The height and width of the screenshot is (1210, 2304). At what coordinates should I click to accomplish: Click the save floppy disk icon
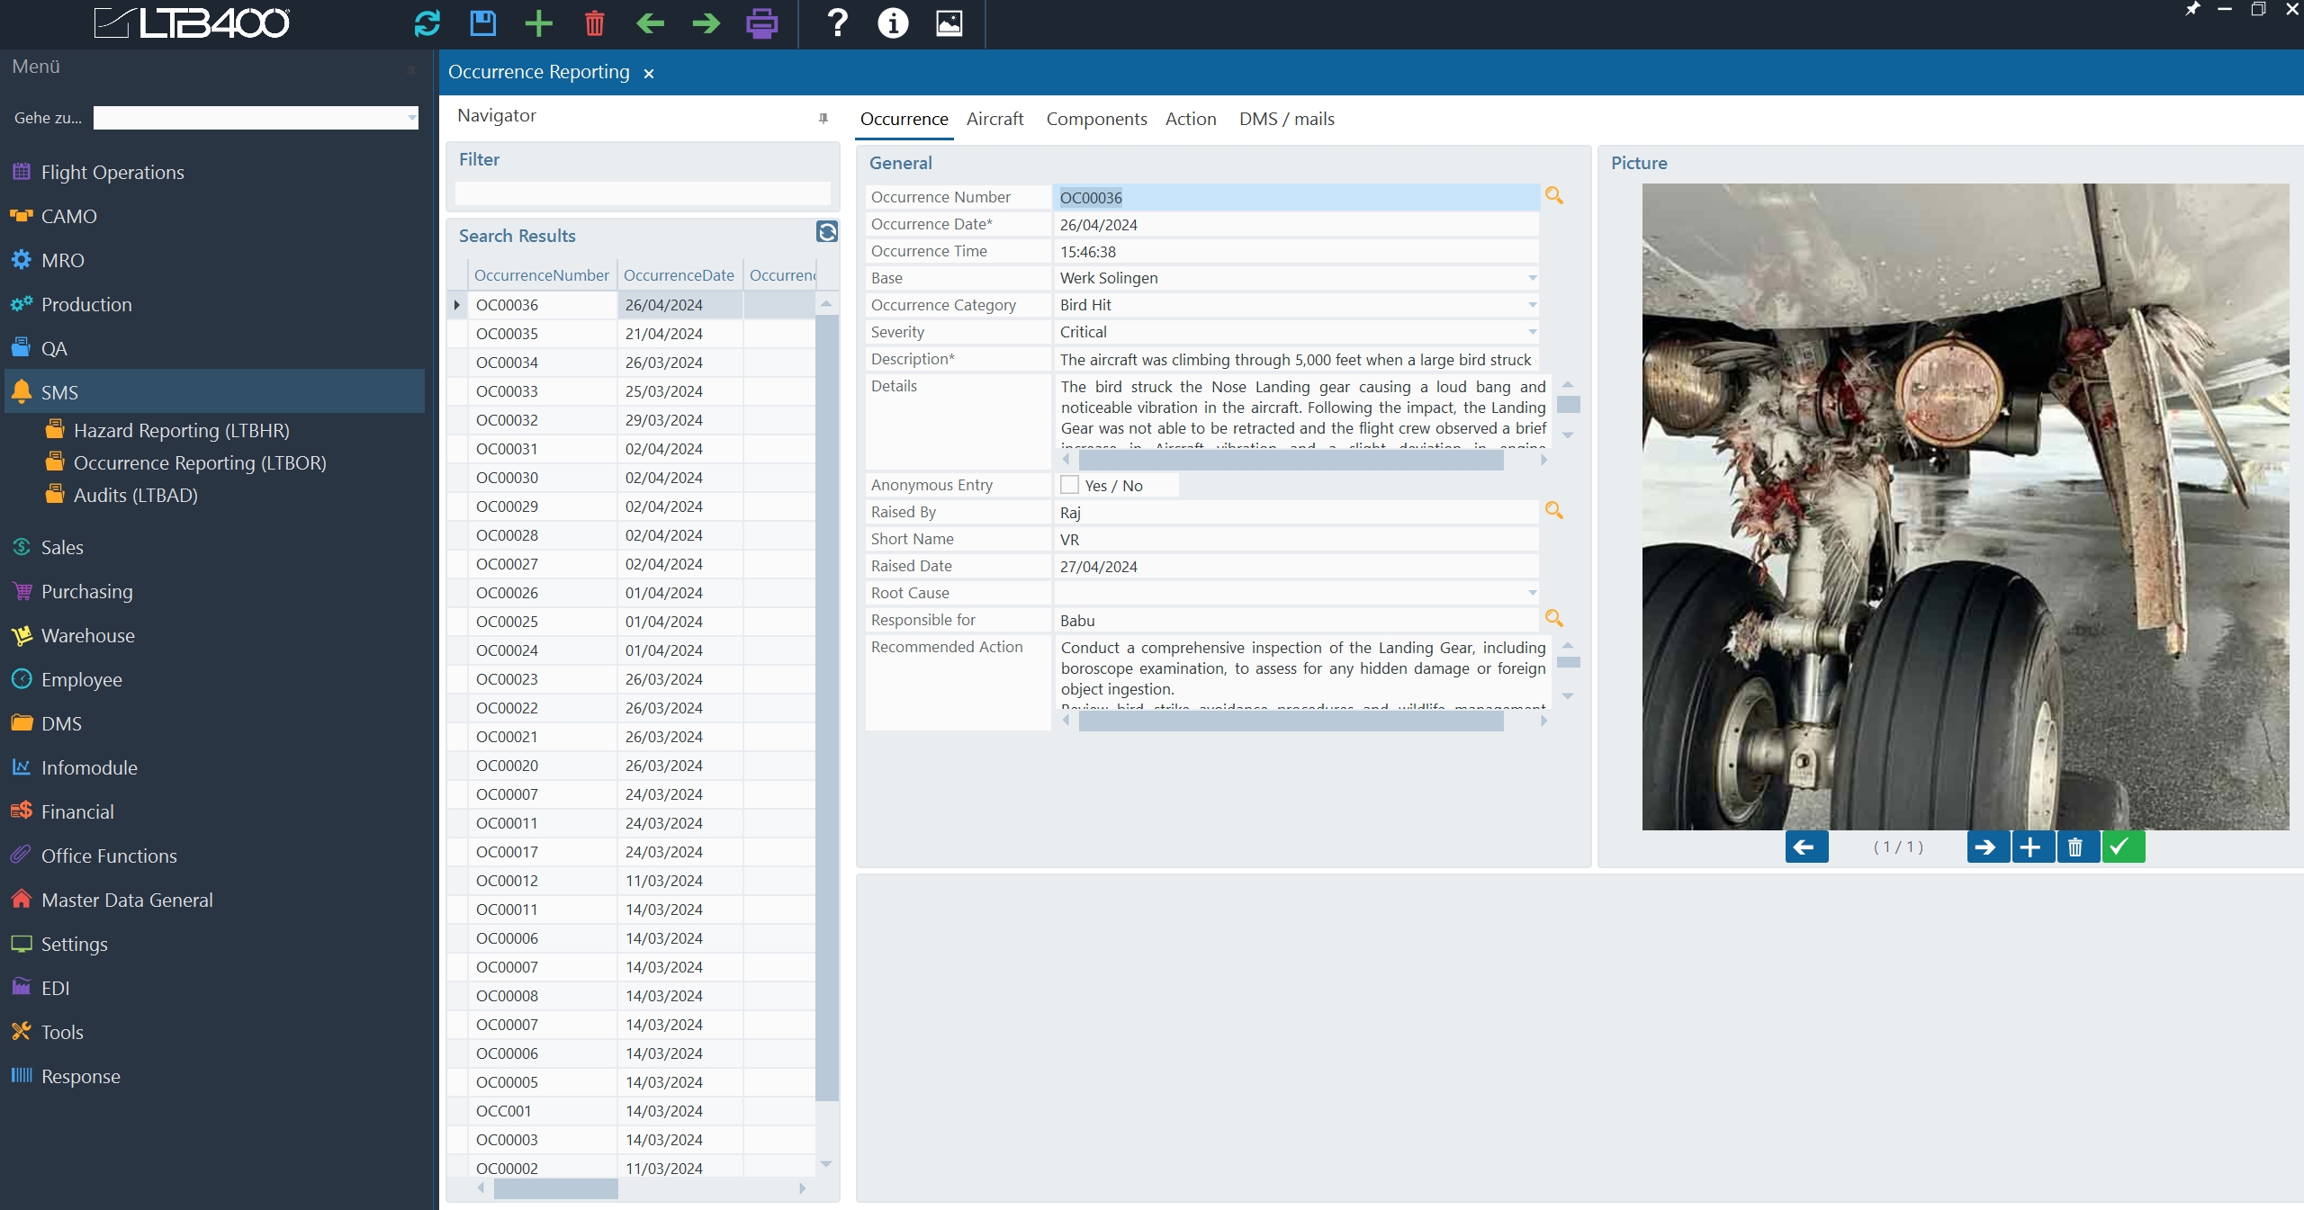pyautogui.click(x=483, y=23)
